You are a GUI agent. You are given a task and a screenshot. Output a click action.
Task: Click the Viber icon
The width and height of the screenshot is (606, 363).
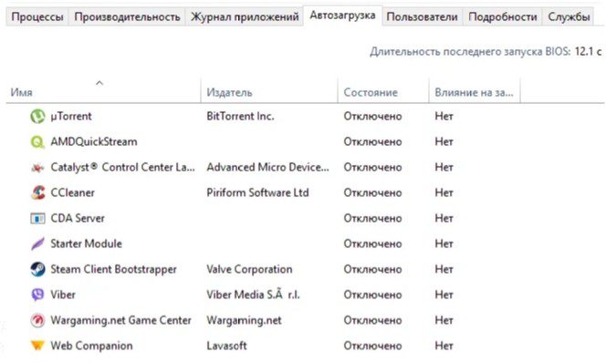point(37,295)
